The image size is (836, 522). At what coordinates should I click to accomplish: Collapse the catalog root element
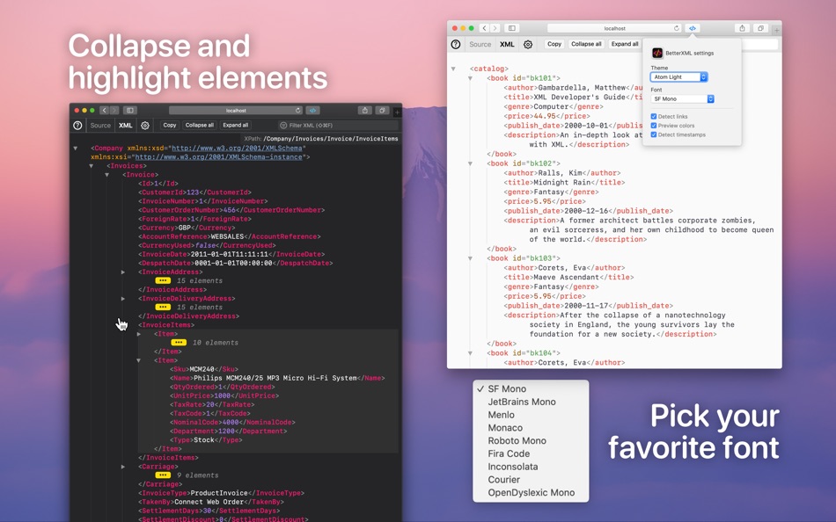[x=453, y=69]
